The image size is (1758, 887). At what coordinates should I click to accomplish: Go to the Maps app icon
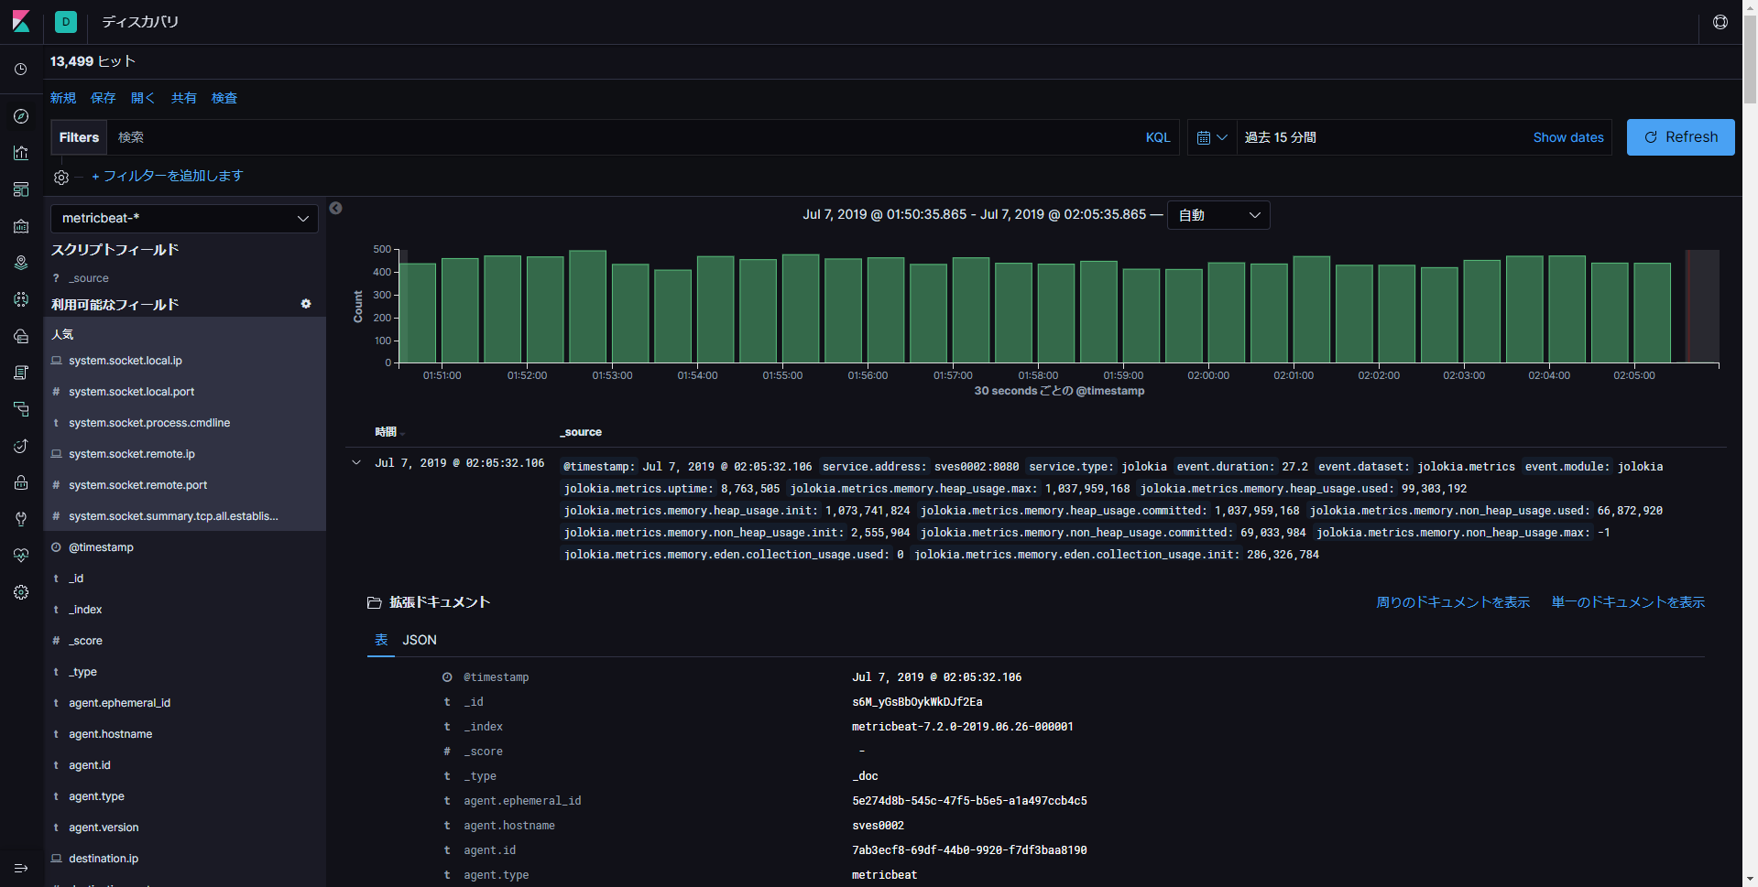(21, 263)
